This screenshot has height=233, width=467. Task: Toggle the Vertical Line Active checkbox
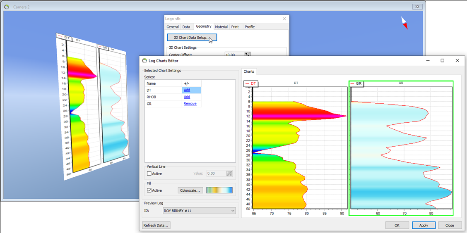(149, 174)
